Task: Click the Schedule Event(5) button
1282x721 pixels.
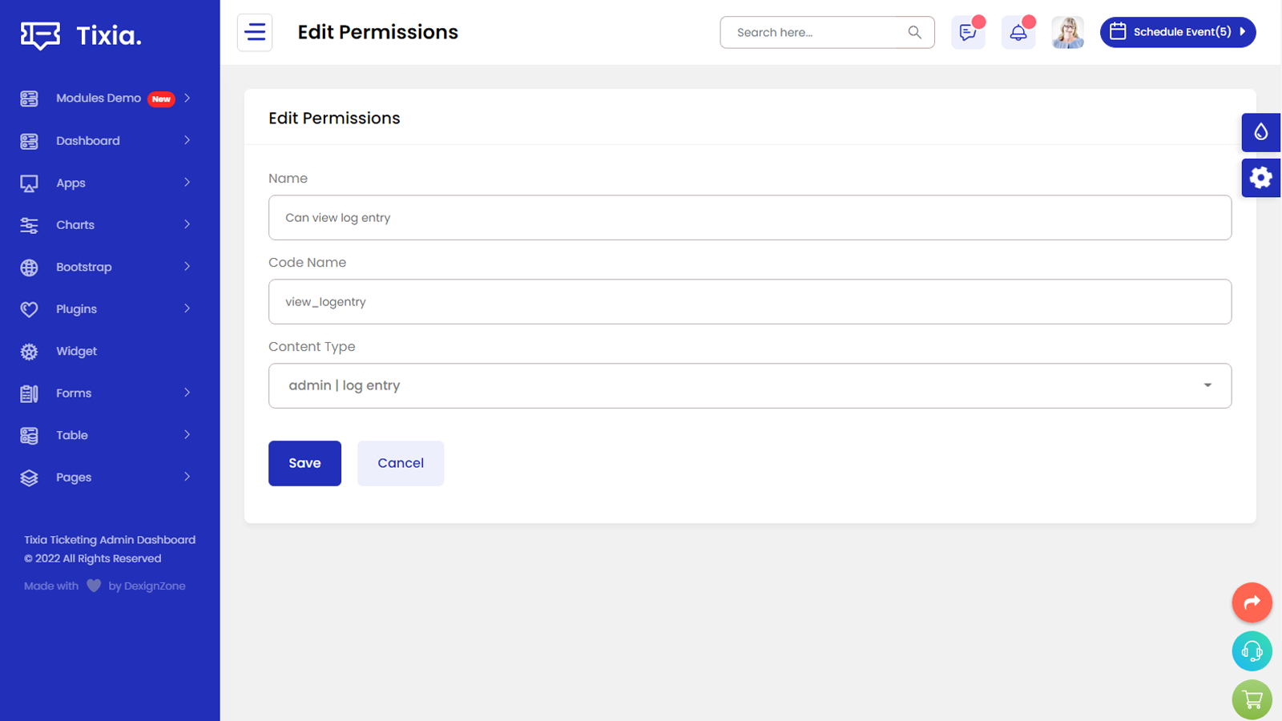Action: [1177, 33]
